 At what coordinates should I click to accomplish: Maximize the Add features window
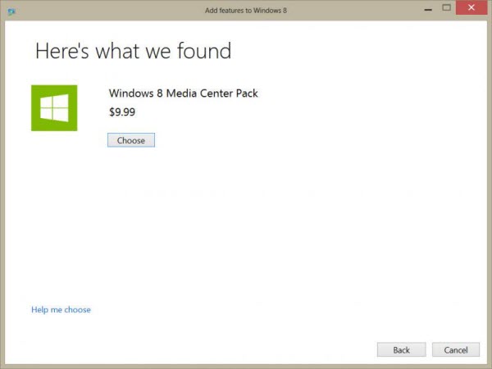[447, 8]
